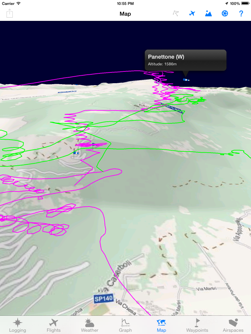Toggle the mountain terrain icon

click(x=208, y=14)
